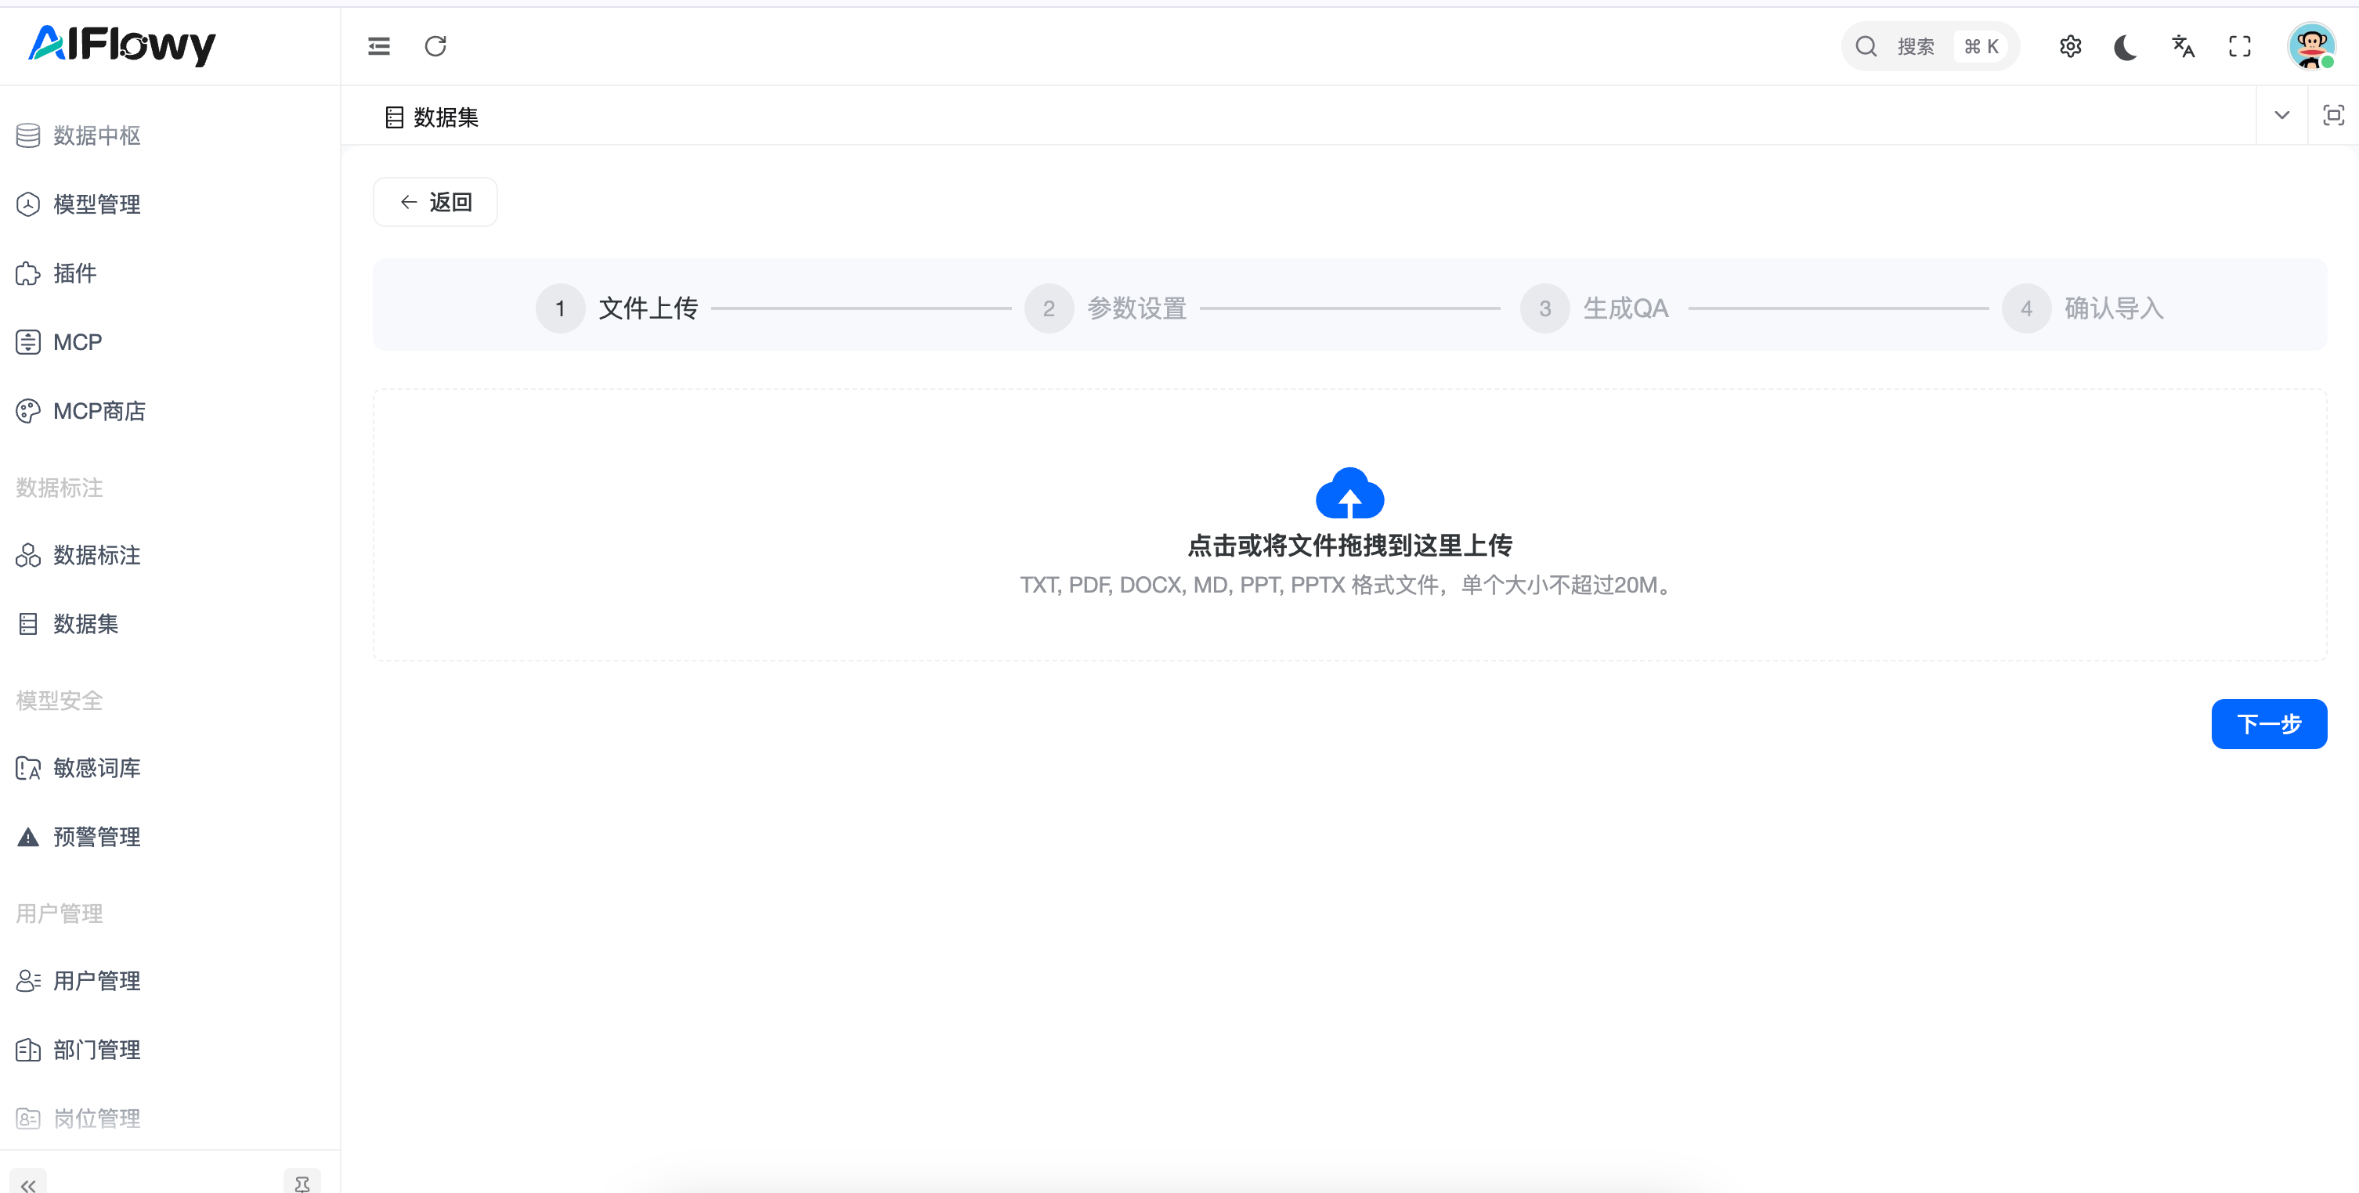Select 模型管理 in sidebar
The height and width of the screenshot is (1193, 2359).
tap(96, 204)
